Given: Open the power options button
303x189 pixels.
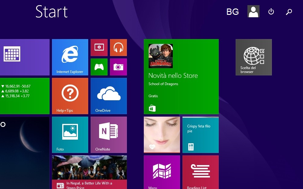Looking at the screenshot, I should click(x=271, y=12).
